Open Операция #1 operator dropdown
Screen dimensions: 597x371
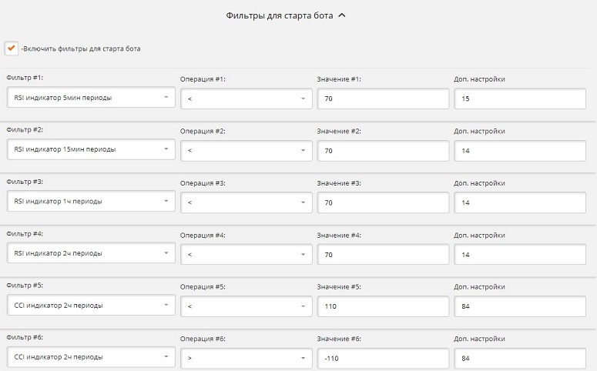(x=247, y=99)
